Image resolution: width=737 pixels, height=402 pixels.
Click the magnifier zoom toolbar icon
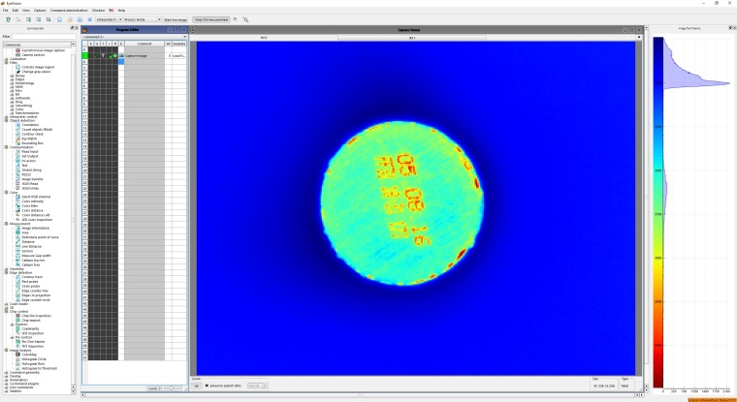pos(246,18)
